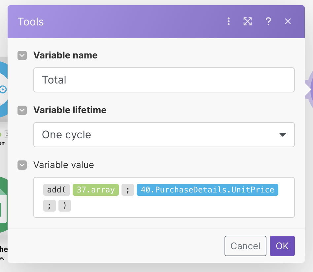
Task: Click the dropdown arrow beside One cycle
Action: tap(283, 135)
